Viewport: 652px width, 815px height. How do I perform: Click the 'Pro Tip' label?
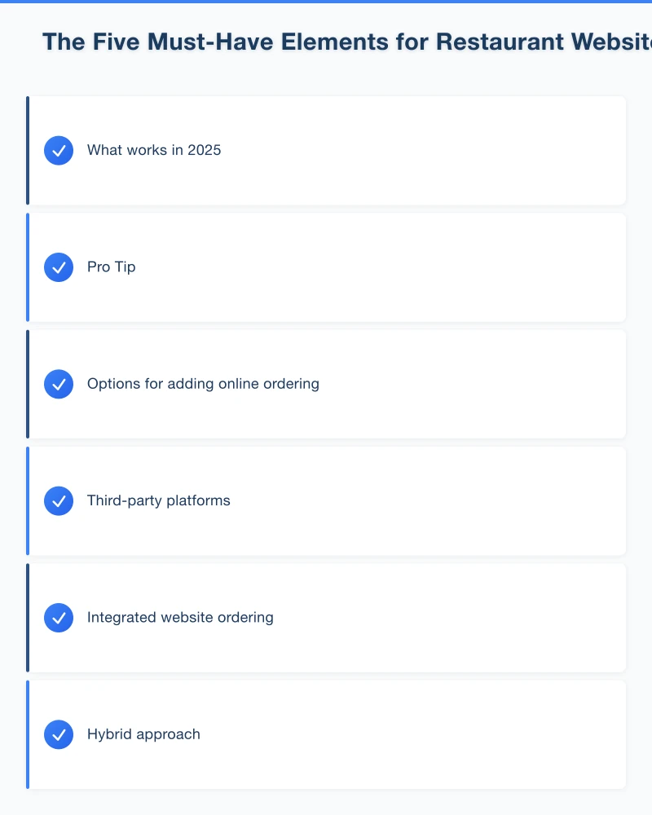pos(112,267)
